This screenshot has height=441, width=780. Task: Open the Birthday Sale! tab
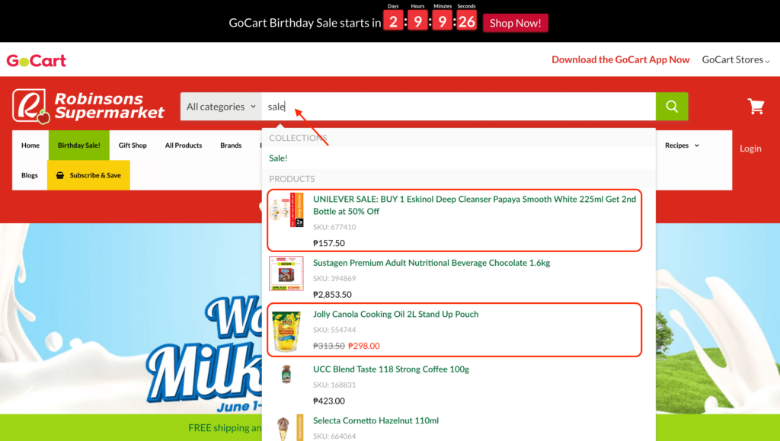click(x=79, y=145)
